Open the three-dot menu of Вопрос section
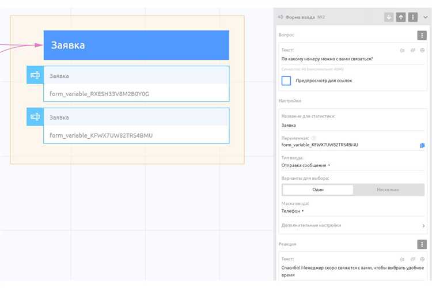432x288 pixels. pyautogui.click(x=422, y=35)
